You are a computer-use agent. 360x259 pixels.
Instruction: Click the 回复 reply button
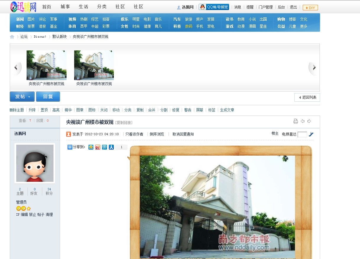pyautogui.click(x=48, y=97)
